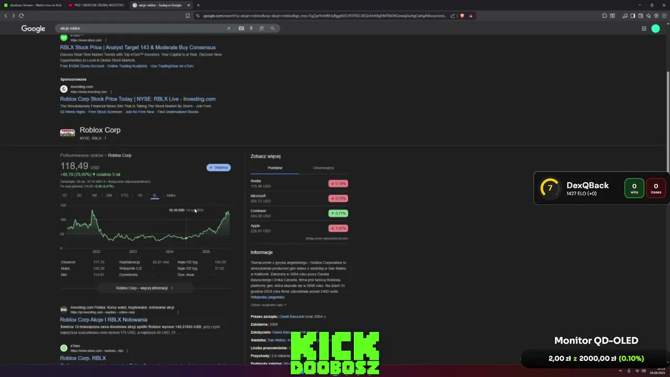Open the music note playlist icon in toolbar
670x377 pixels.
coord(625,16)
